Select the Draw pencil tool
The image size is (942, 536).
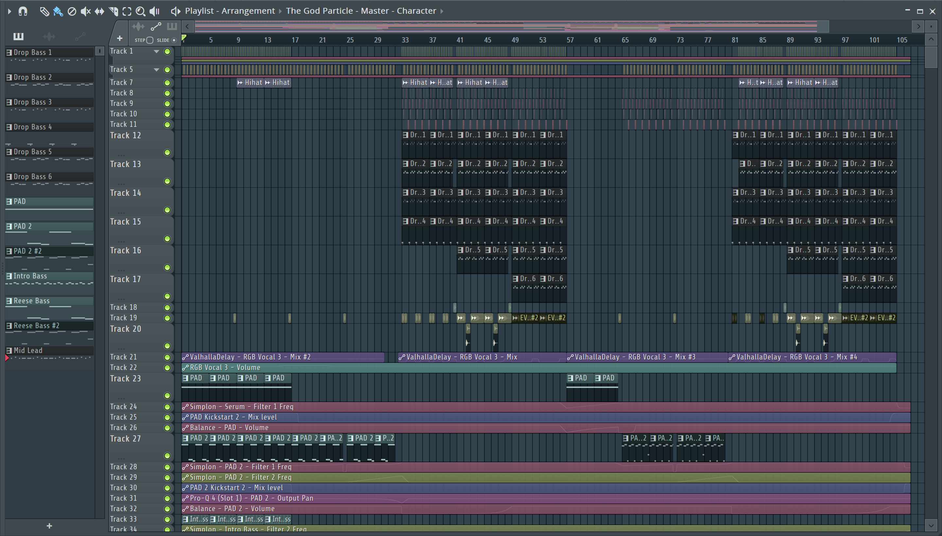tap(44, 11)
